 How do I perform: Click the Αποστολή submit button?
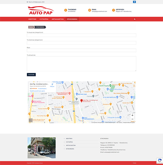31,75
